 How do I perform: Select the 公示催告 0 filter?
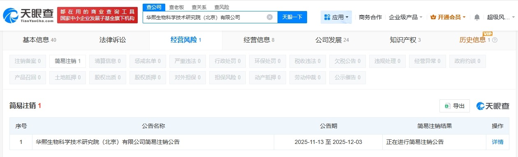click(347, 77)
